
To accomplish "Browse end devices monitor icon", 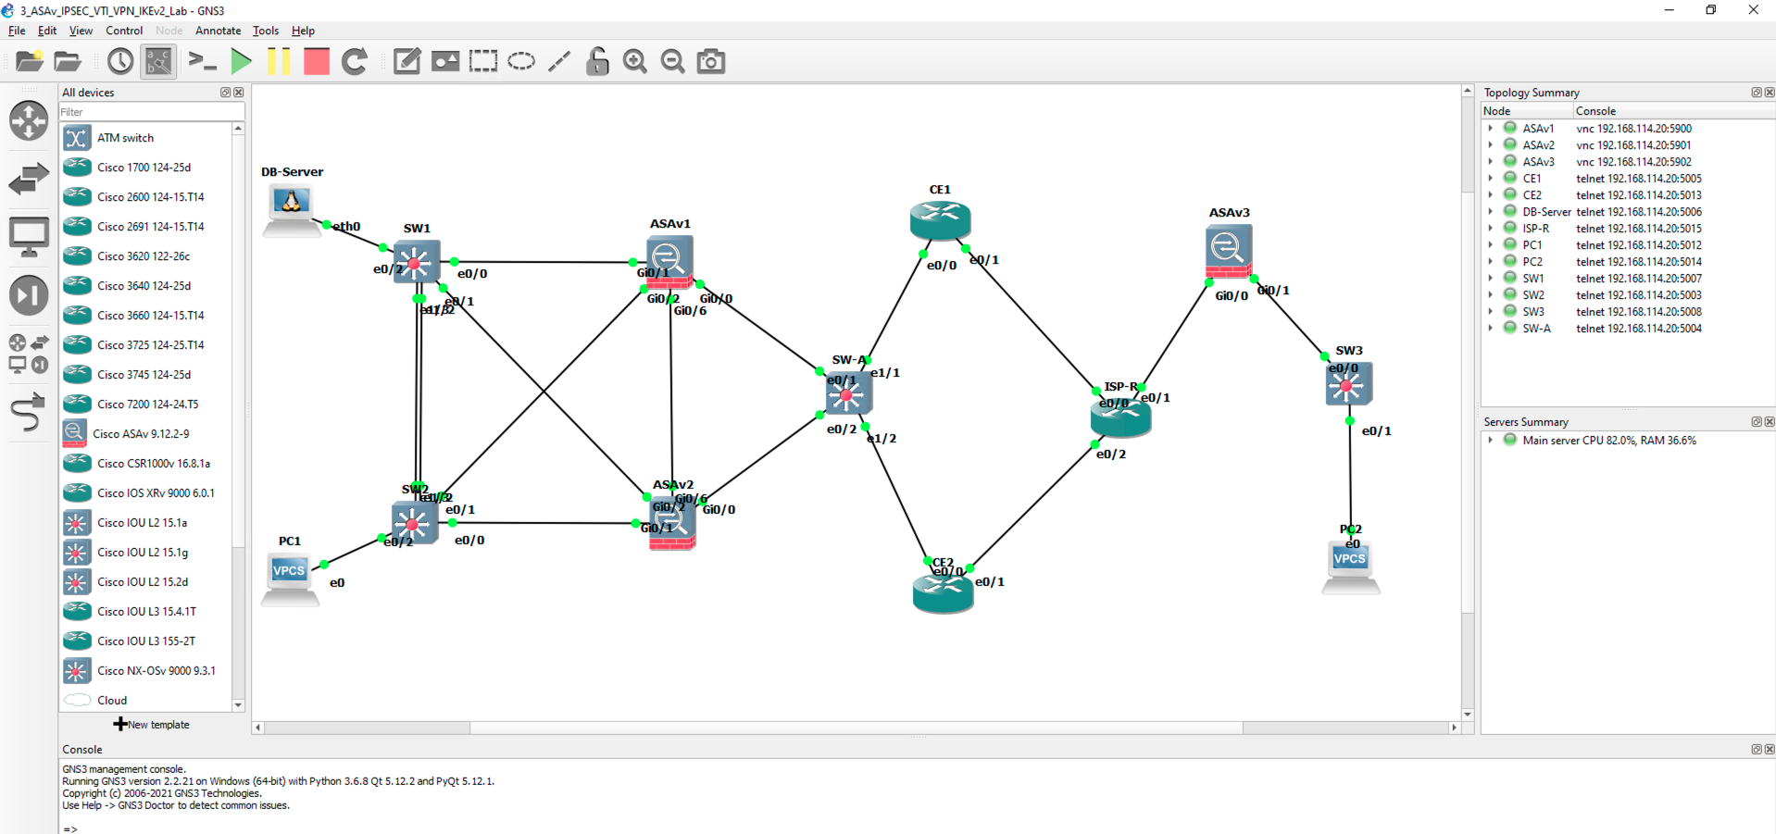I will (29, 237).
